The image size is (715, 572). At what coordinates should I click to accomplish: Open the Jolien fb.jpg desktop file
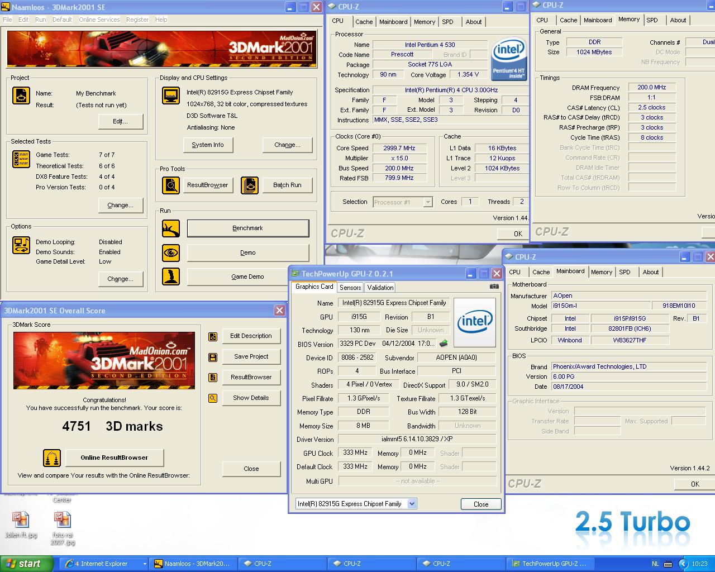(x=21, y=525)
